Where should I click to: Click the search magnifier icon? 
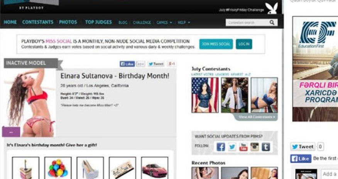[x=272, y=22]
